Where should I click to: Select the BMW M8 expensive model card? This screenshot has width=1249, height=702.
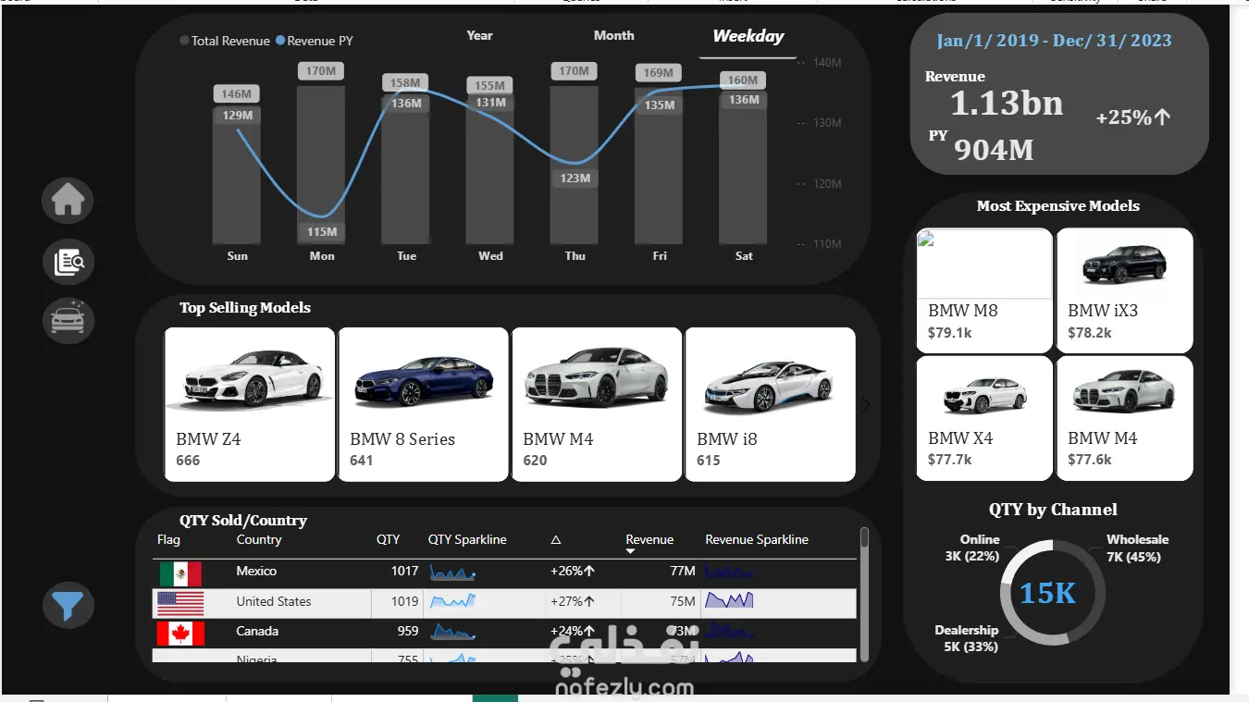point(984,290)
